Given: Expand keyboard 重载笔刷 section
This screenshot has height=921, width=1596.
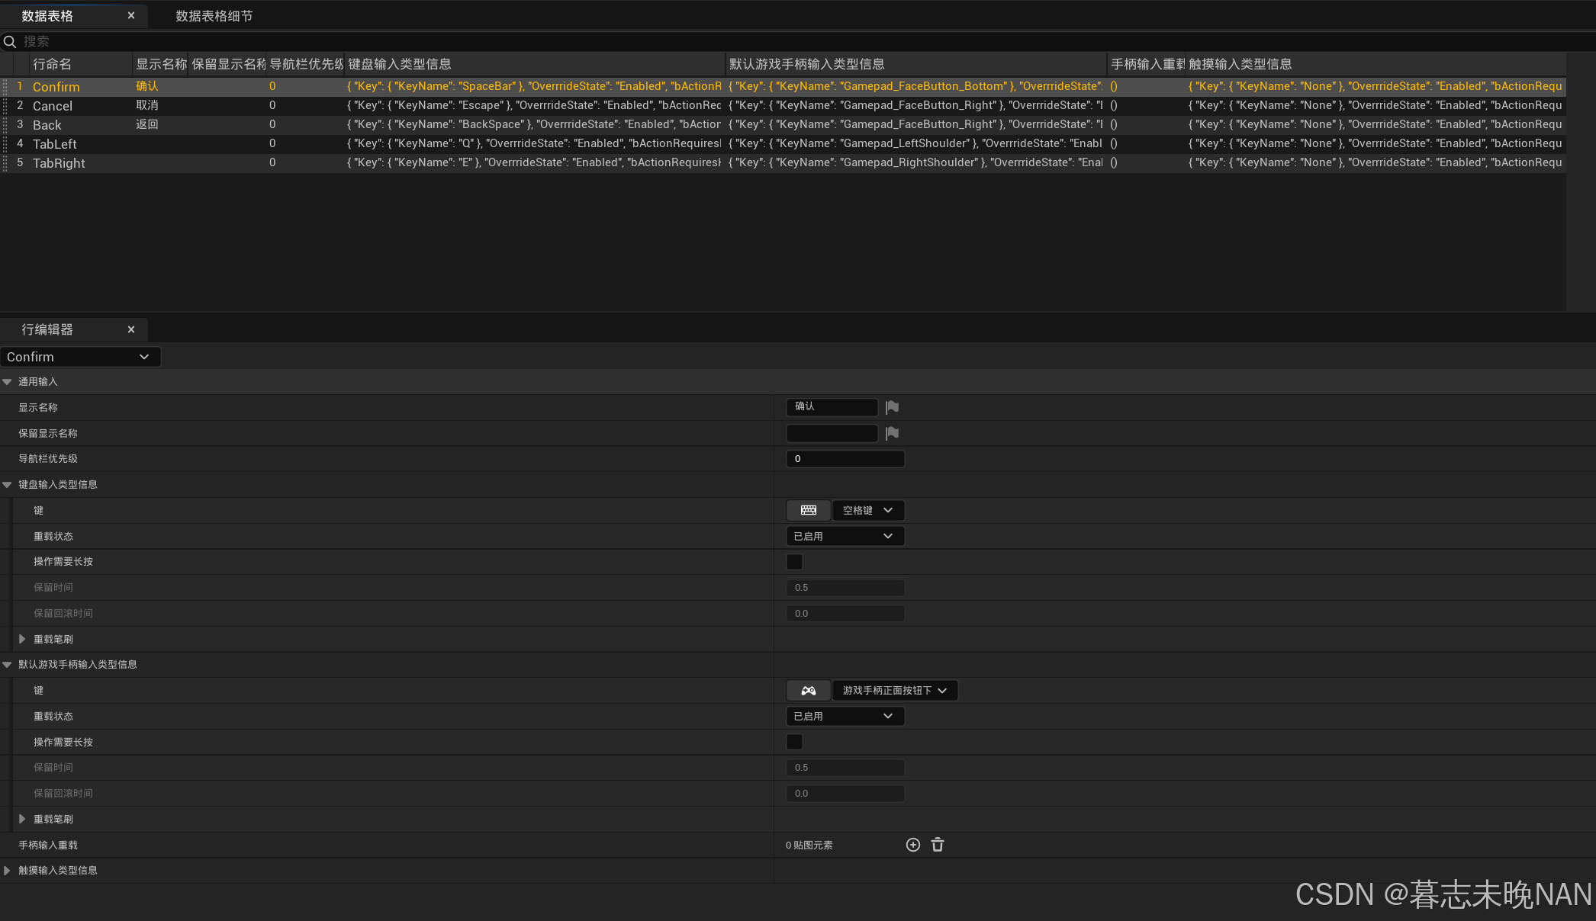Looking at the screenshot, I should pyautogui.click(x=22, y=639).
